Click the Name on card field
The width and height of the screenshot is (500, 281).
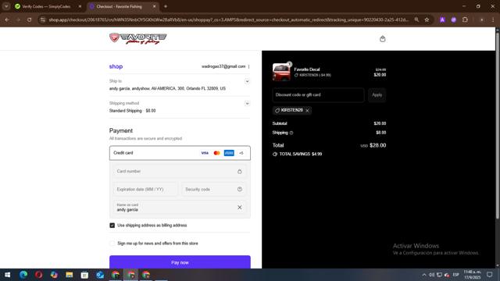point(180,208)
